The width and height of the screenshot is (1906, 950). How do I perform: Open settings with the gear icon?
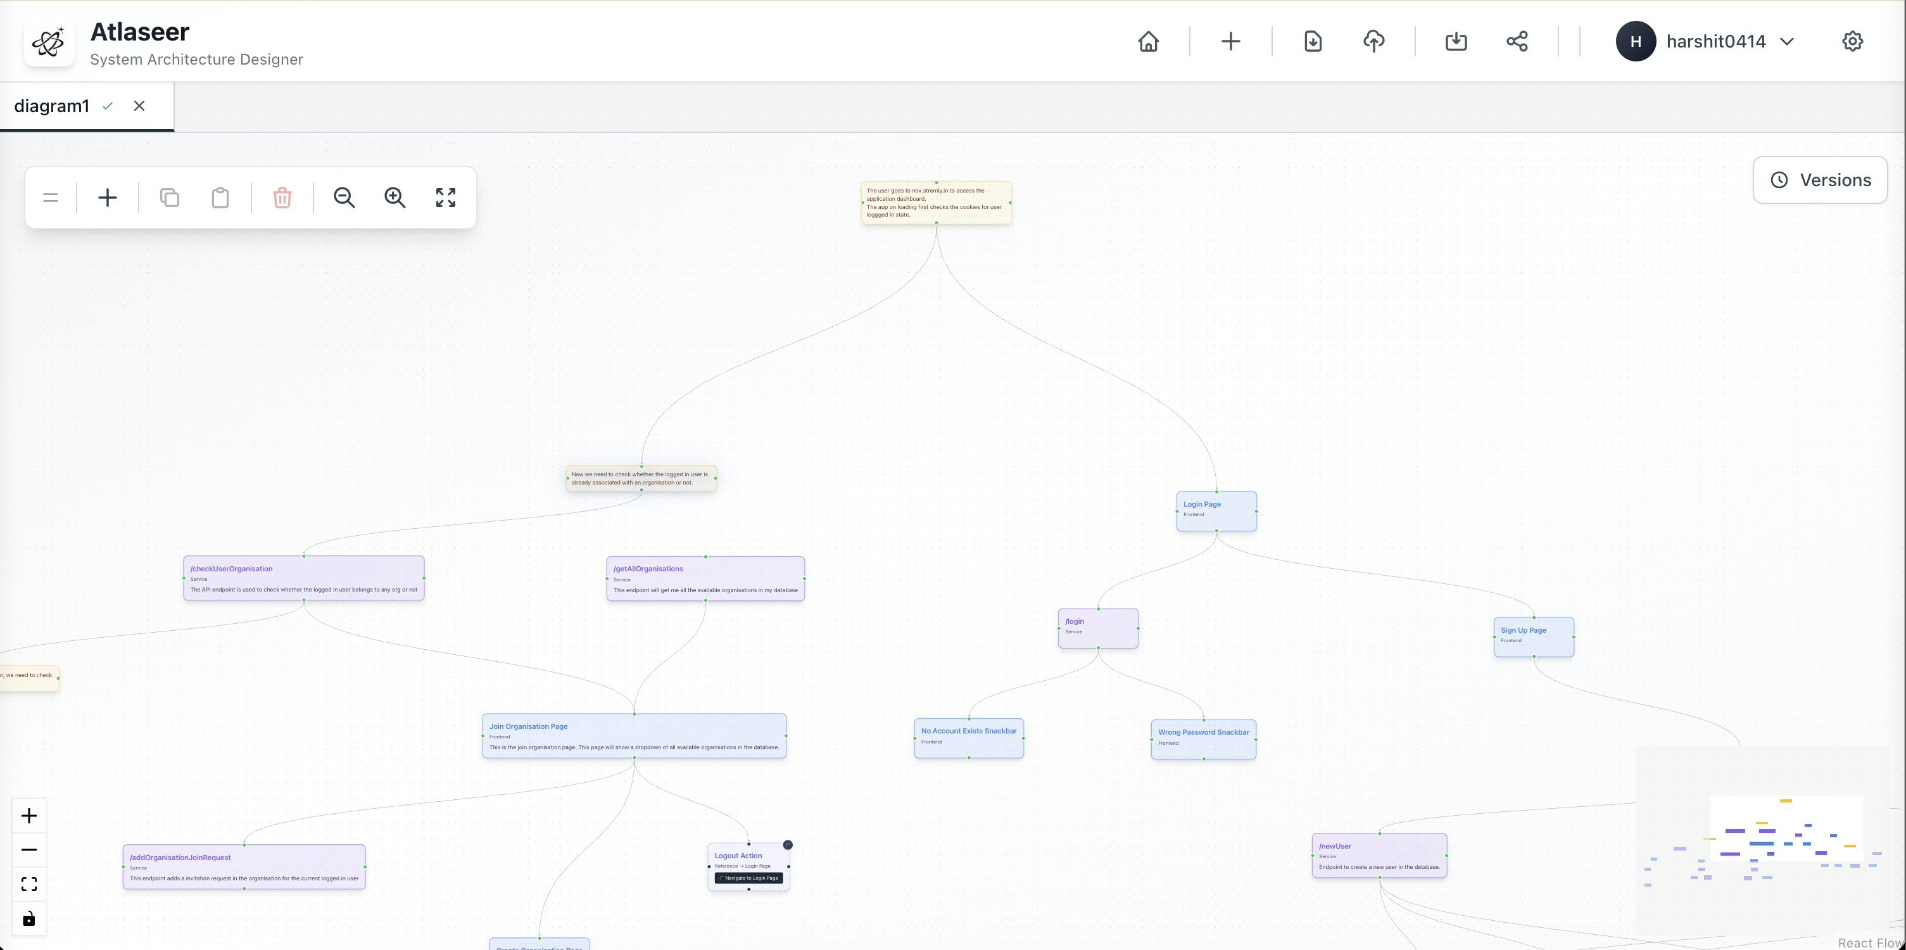point(1852,41)
